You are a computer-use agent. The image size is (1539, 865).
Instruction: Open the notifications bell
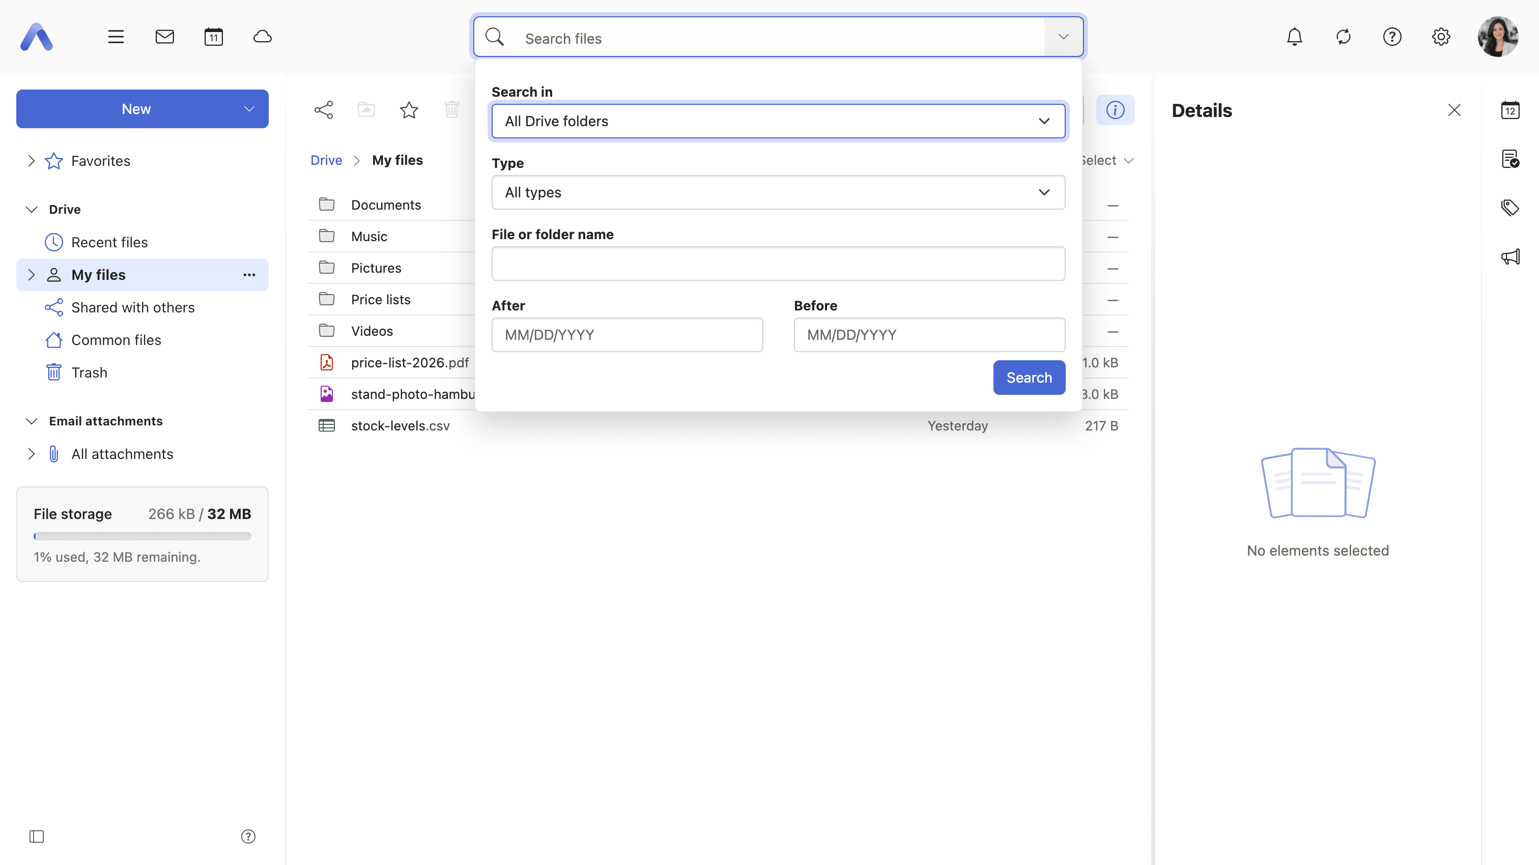(1295, 37)
